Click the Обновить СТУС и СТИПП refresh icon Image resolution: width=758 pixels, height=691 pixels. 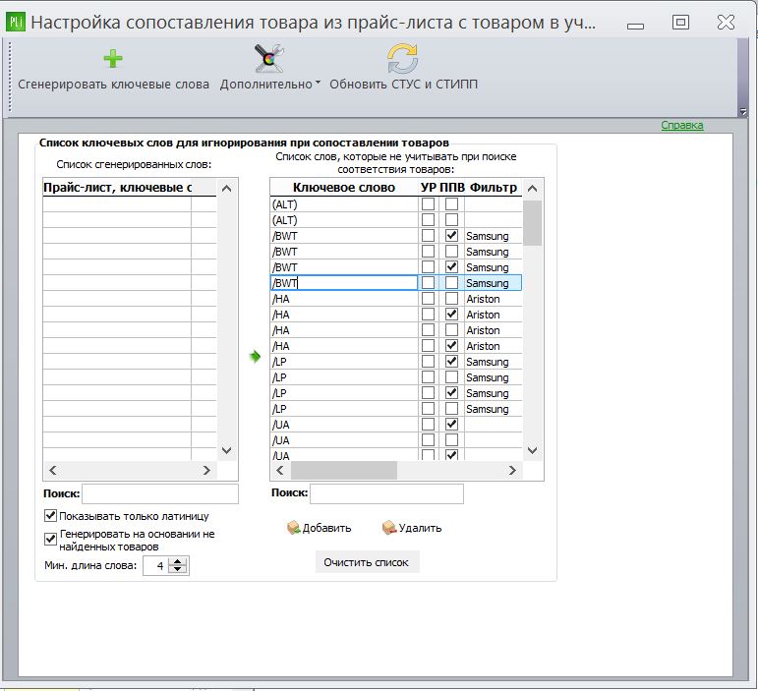point(402,58)
